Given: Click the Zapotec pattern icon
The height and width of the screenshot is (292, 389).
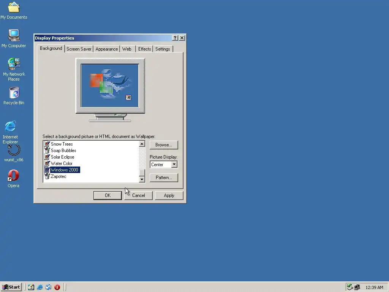Looking at the screenshot, I should [47, 176].
